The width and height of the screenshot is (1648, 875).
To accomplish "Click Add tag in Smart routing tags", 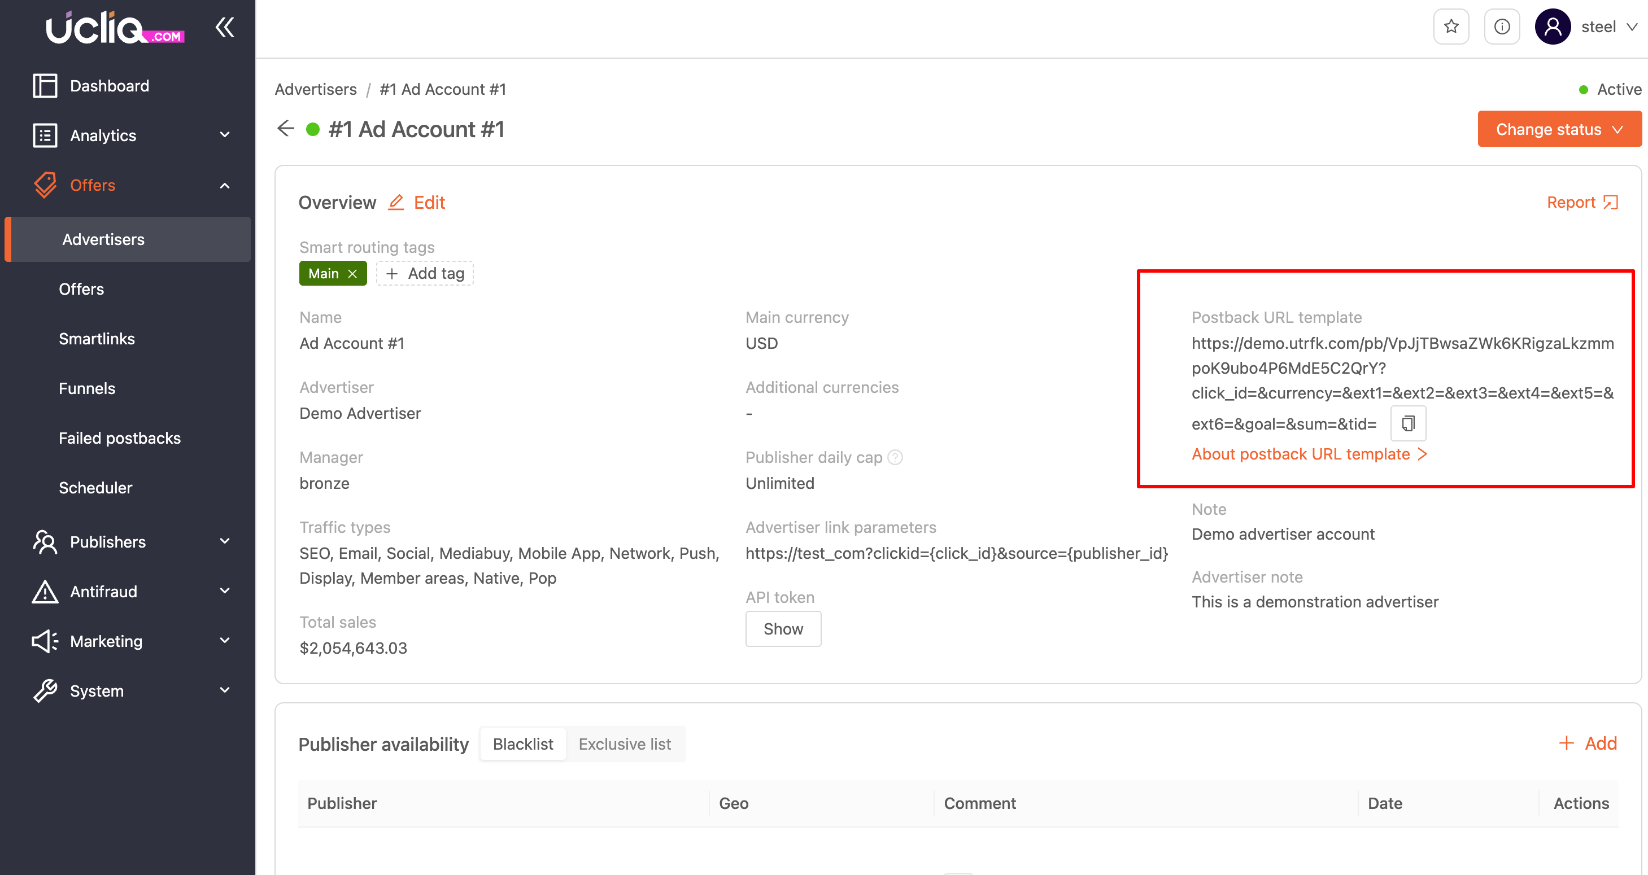I will click(425, 274).
